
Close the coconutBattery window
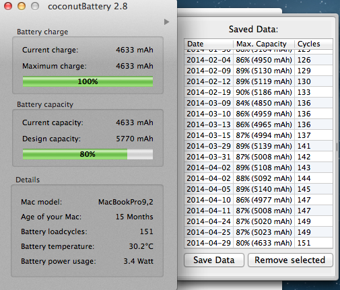[8, 6]
